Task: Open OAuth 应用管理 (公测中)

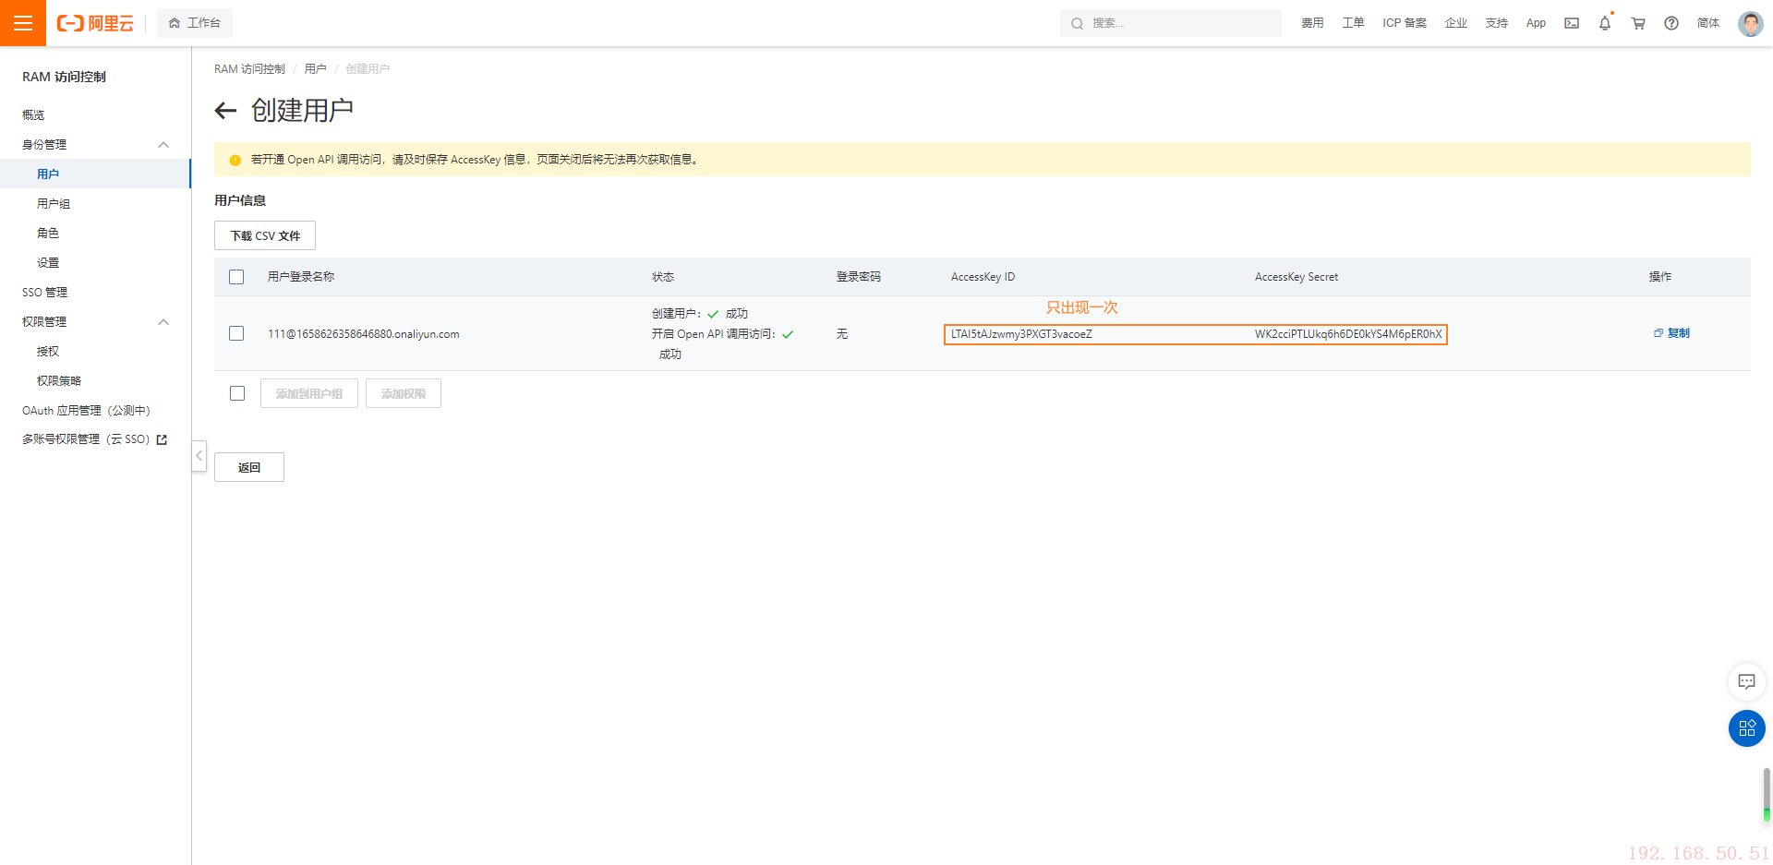Action: (86, 410)
